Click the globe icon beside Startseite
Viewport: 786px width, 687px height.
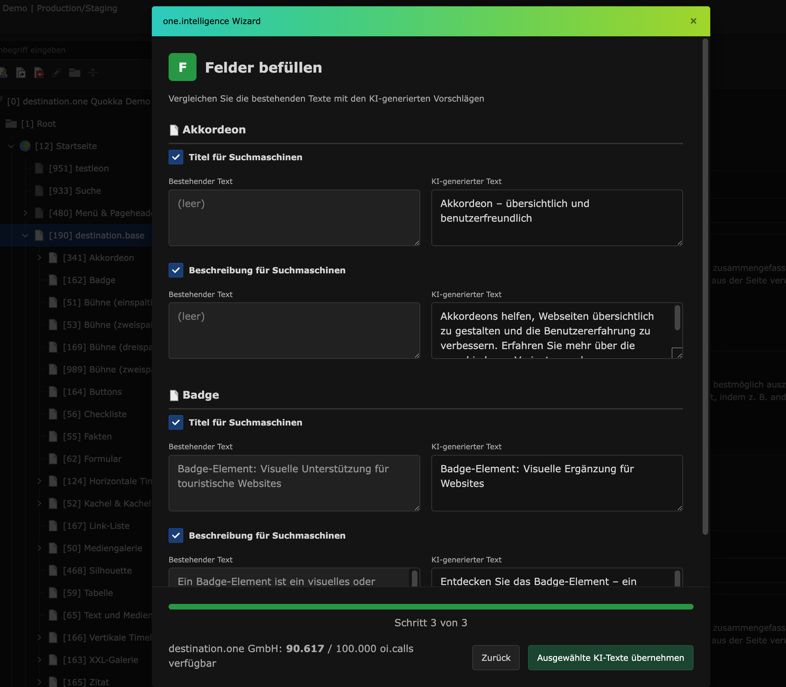pyautogui.click(x=25, y=146)
